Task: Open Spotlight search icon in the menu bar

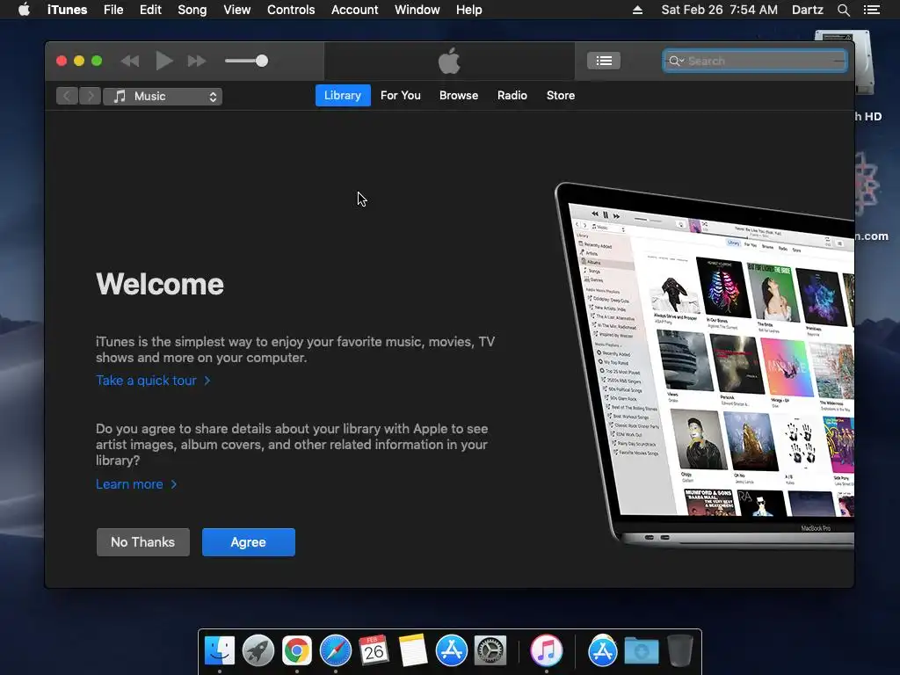Action: point(843,10)
